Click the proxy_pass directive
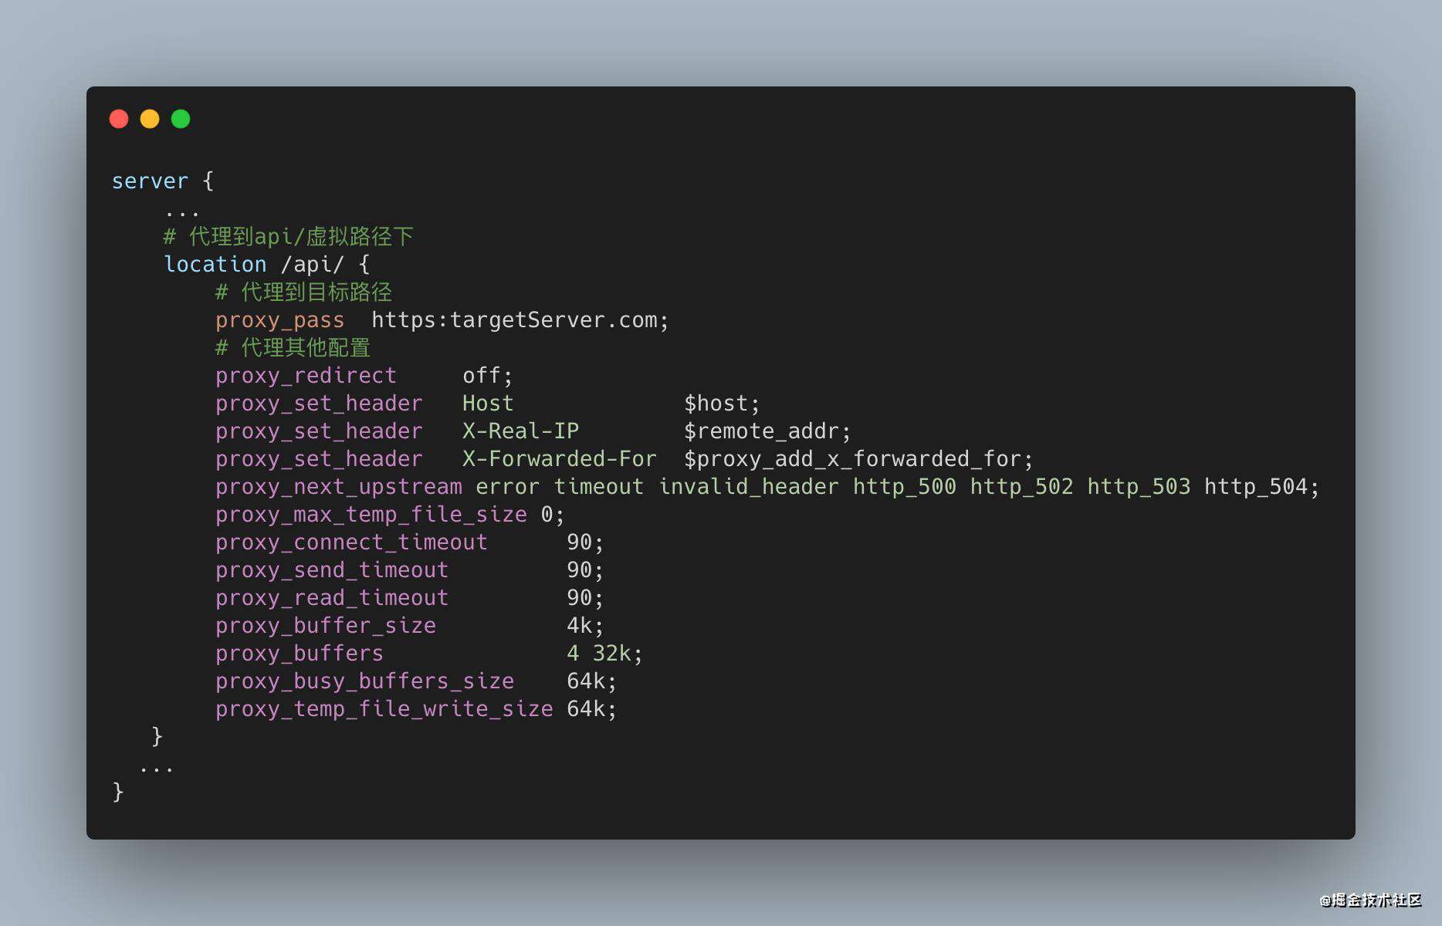 [279, 320]
